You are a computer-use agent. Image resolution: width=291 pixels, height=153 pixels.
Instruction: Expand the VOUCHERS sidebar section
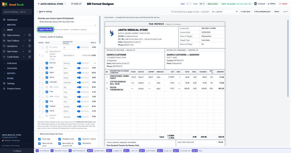coord(12,68)
